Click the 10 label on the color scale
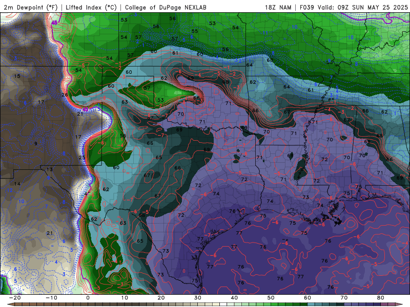 125,298
